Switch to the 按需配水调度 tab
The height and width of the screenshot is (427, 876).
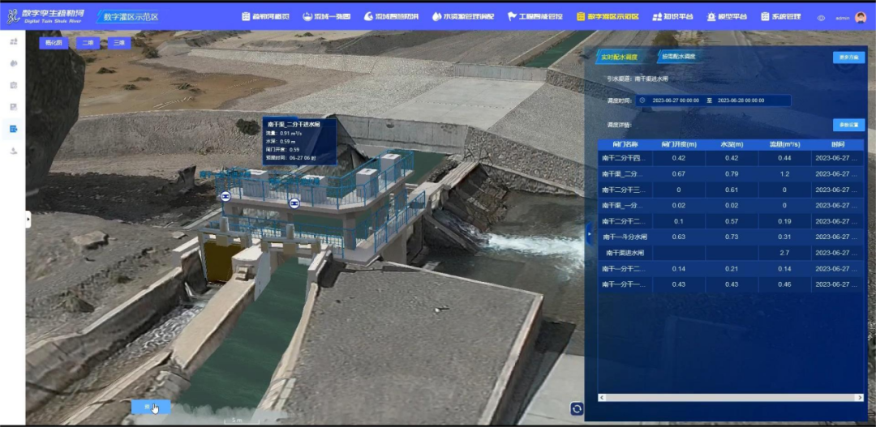click(x=678, y=57)
